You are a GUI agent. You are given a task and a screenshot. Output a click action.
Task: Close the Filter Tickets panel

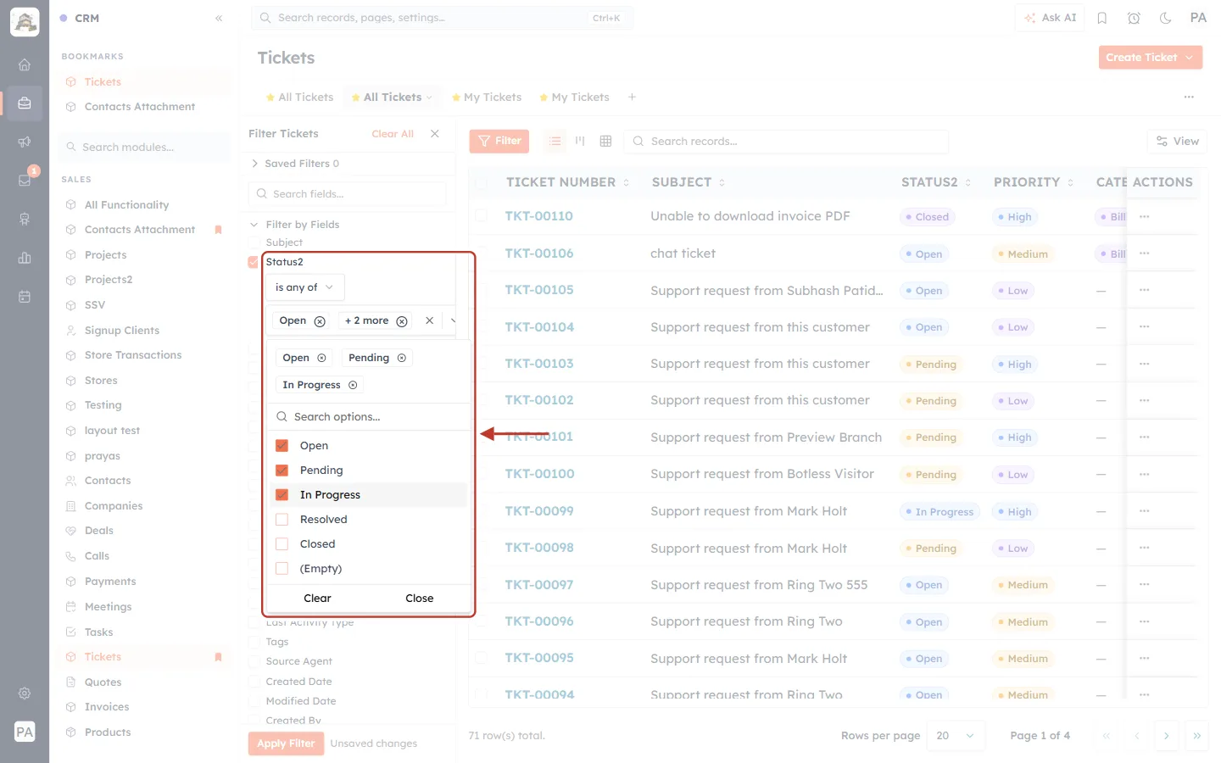(x=435, y=134)
